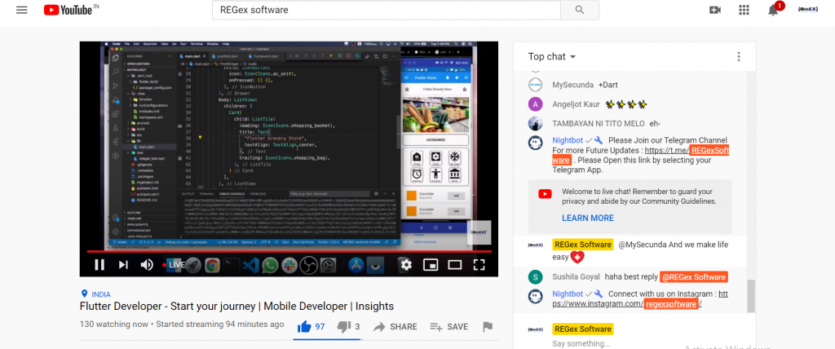Click the YouTube icon in chat notice
835x349 pixels.
click(545, 194)
